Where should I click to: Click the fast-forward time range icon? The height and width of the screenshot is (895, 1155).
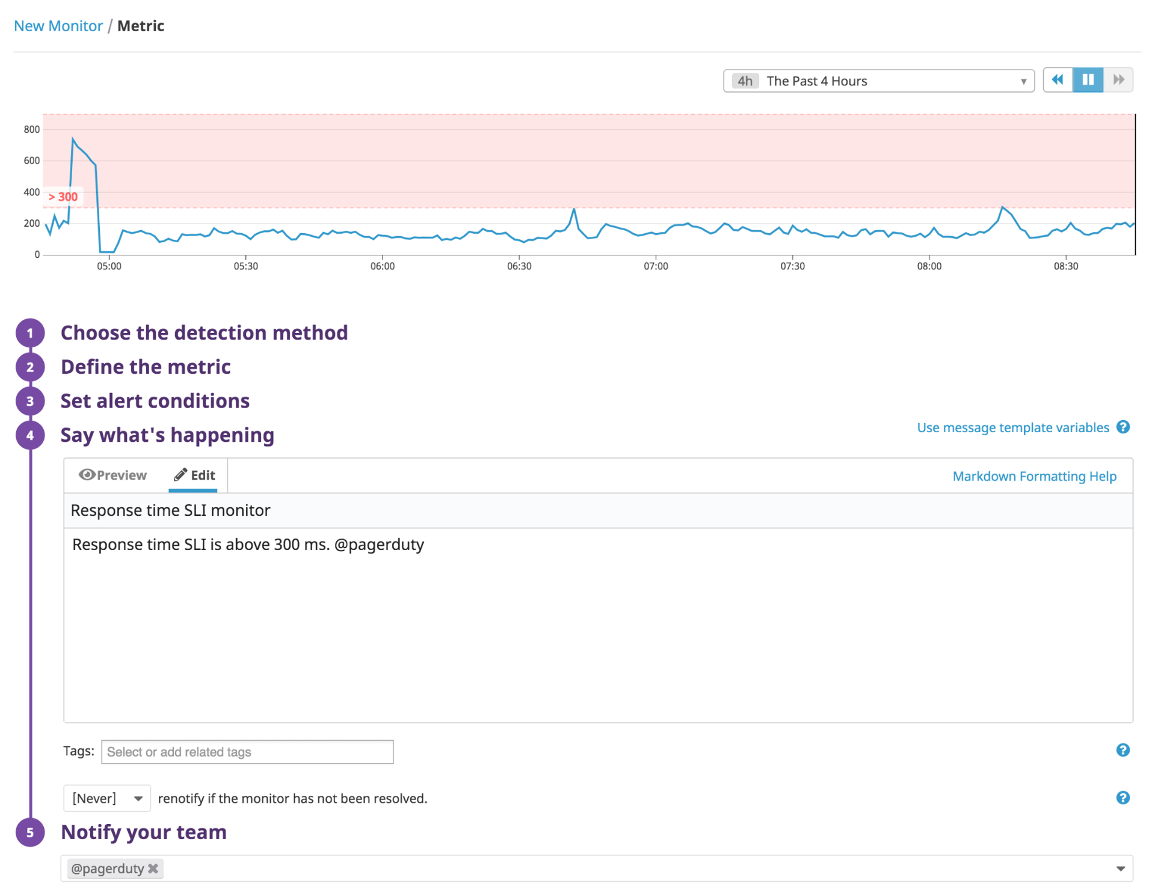[x=1118, y=80]
